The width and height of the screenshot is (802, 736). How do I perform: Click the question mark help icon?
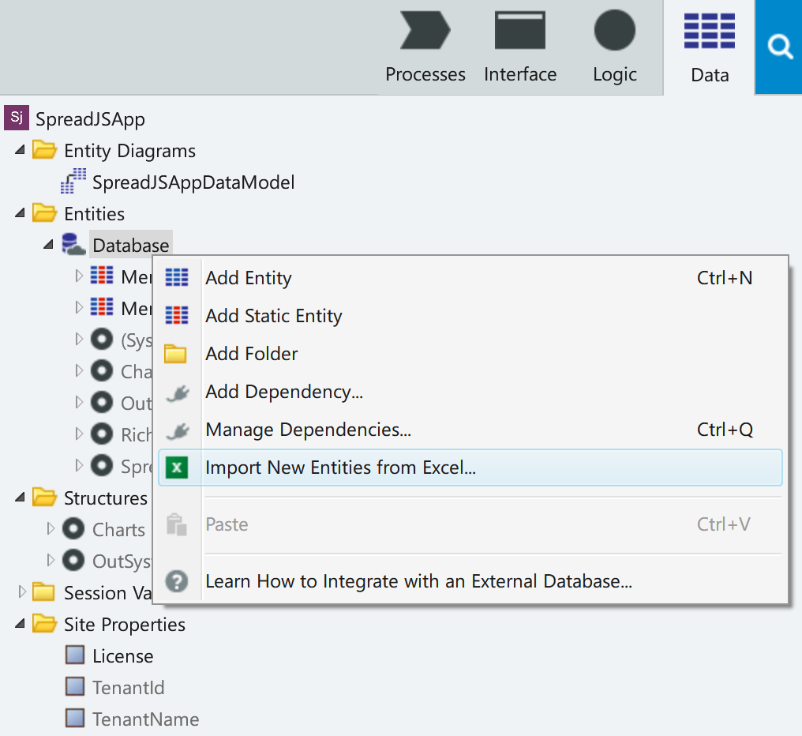[x=177, y=581]
